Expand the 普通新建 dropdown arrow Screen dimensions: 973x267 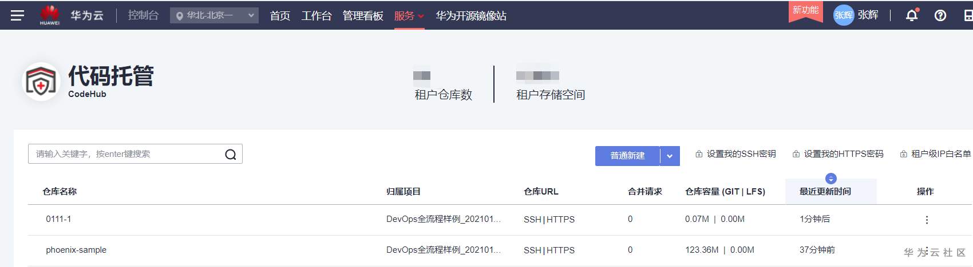point(670,156)
